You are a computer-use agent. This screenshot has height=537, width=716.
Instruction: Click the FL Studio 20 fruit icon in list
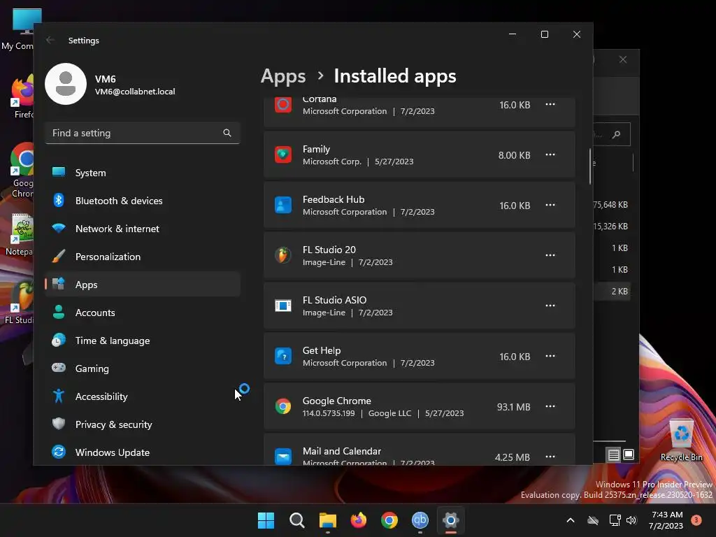pyautogui.click(x=283, y=255)
